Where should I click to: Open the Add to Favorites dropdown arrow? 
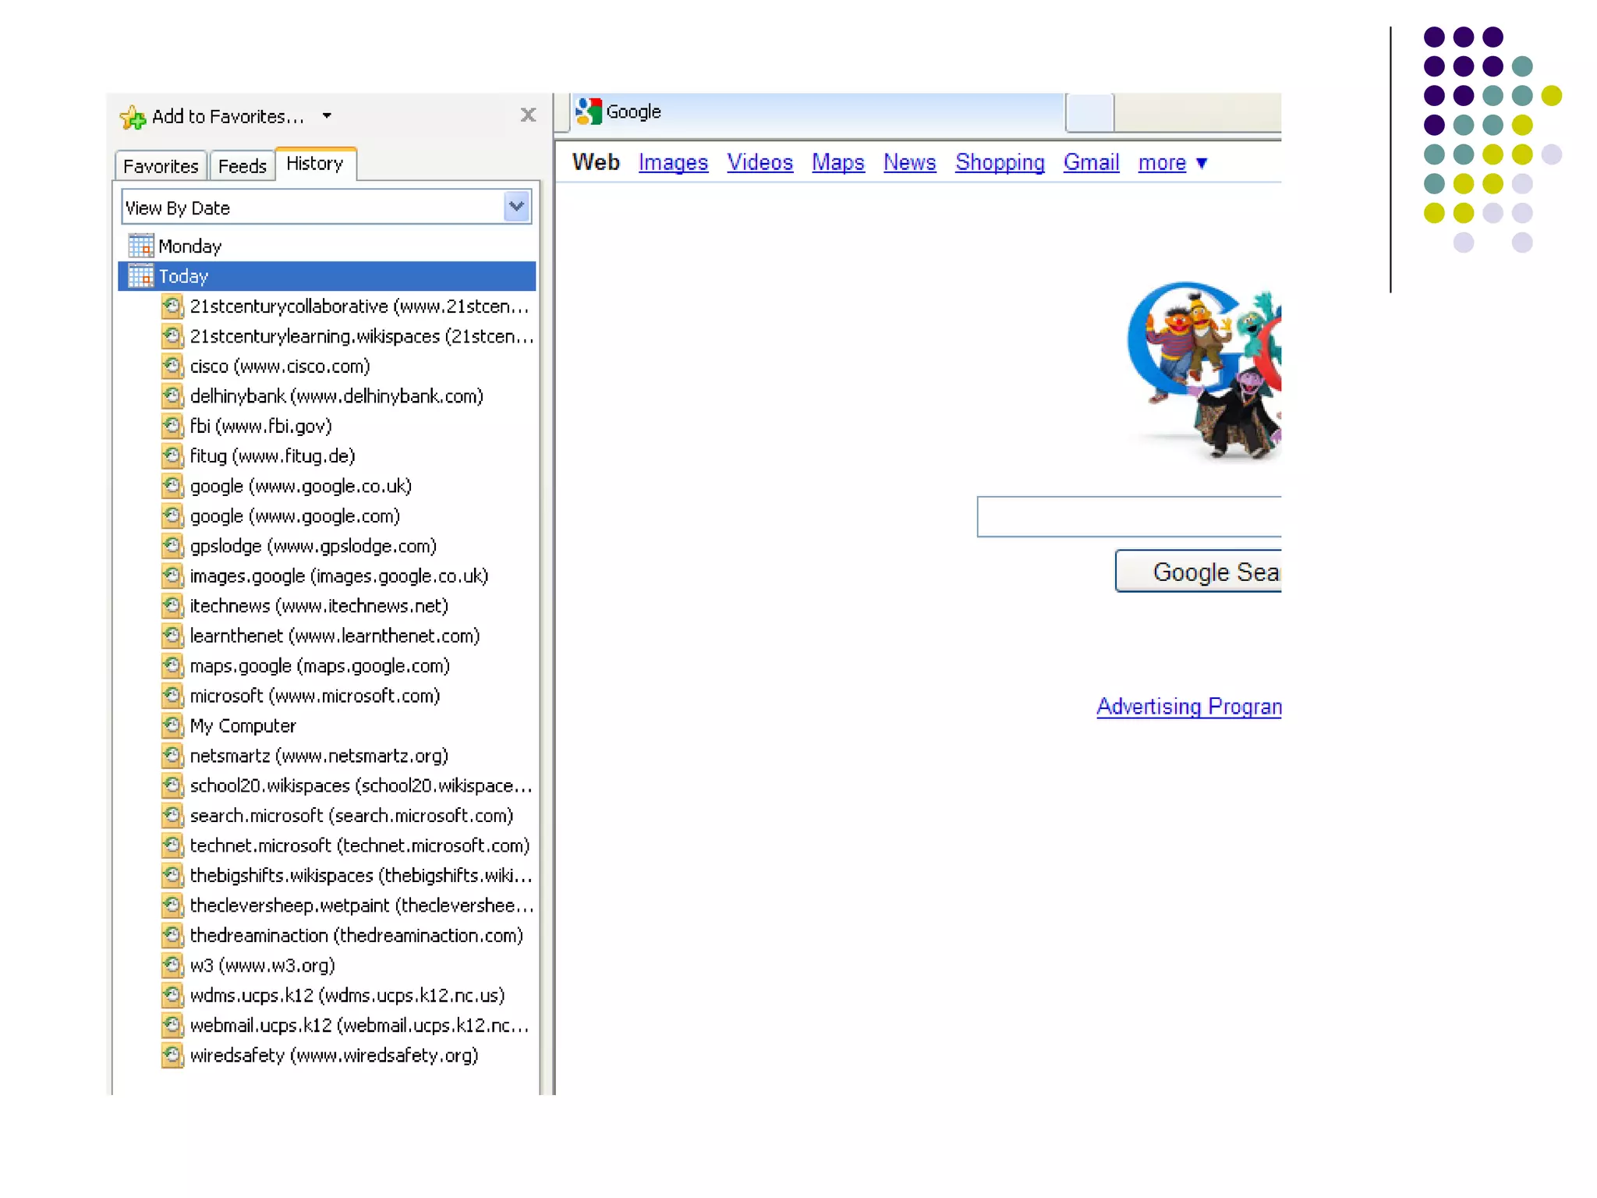click(x=327, y=116)
